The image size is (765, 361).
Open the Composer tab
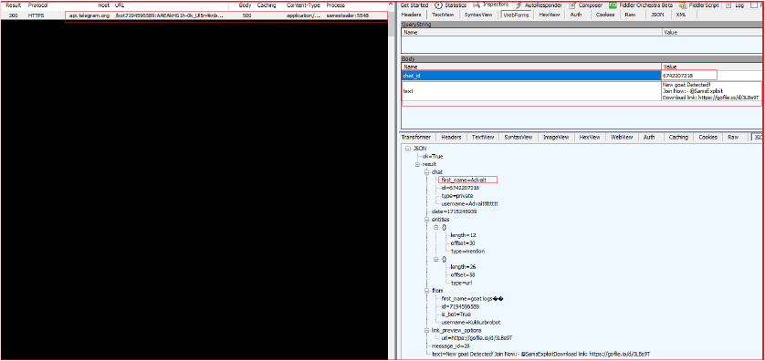(x=585, y=5)
